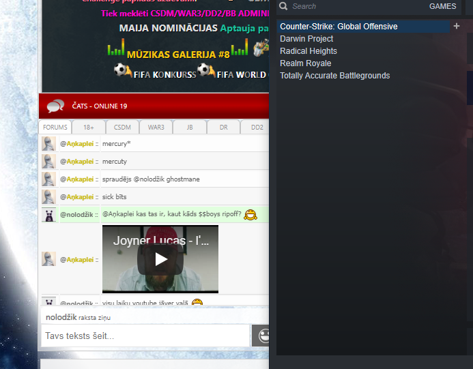This screenshot has height=369, width=473.
Task: Switch to the DR chat tab
Action: (x=223, y=128)
